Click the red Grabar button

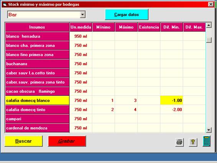(67, 141)
